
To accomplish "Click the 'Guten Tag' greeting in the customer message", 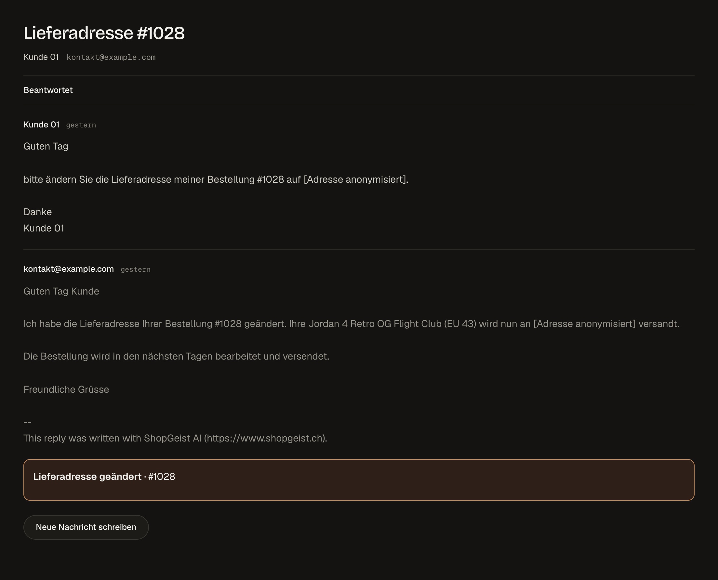I will pos(46,146).
